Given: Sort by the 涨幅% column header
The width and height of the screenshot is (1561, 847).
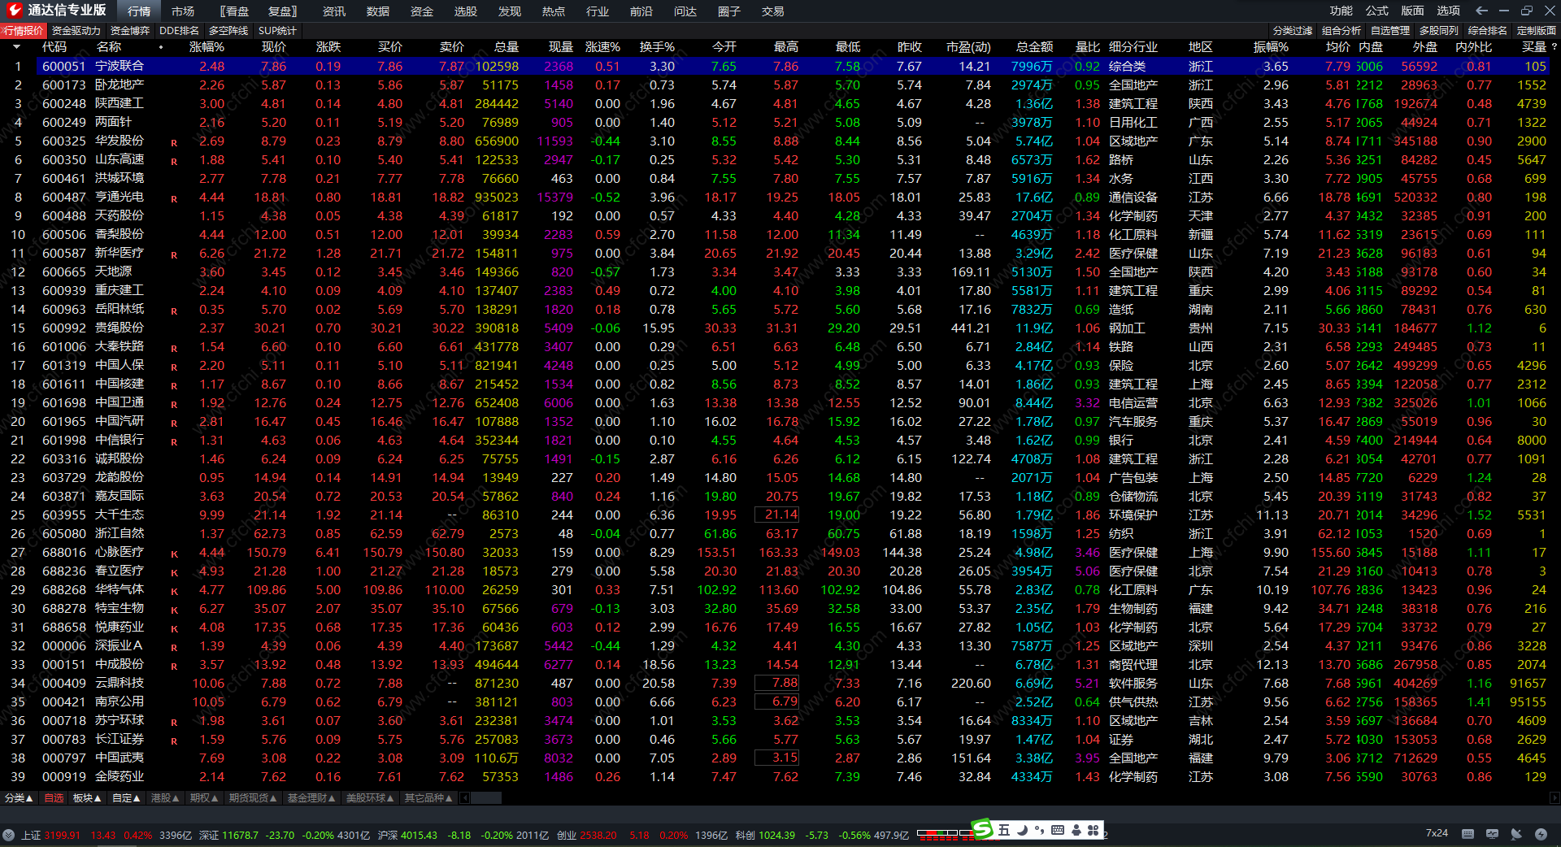Looking at the screenshot, I should (207, 47).
